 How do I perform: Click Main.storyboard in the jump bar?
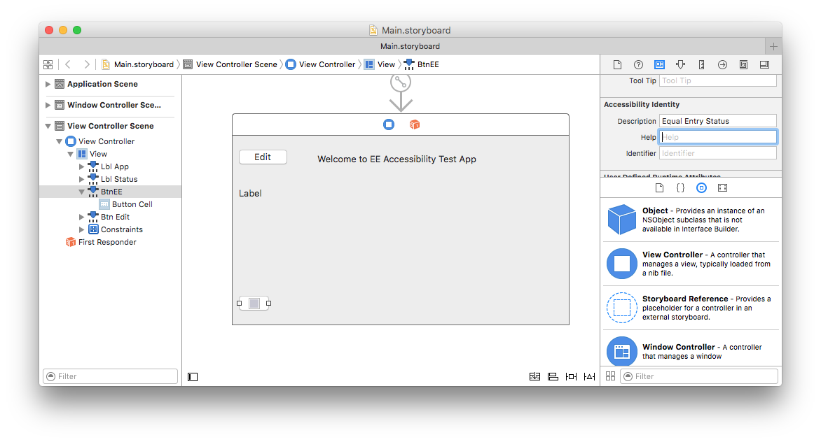(x=137, y=65)
